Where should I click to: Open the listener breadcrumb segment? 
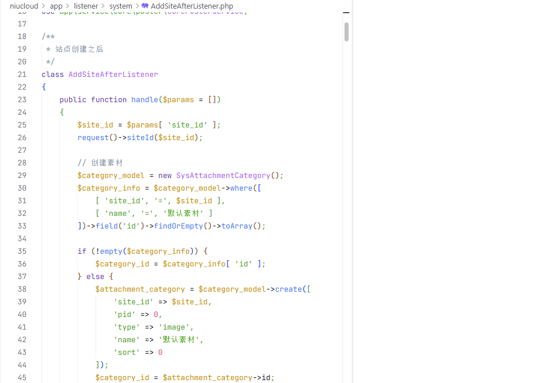click(x=86, y=6)
